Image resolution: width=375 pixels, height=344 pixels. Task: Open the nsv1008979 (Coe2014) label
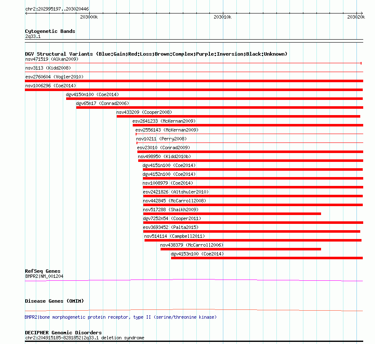[x=168, y=183]
